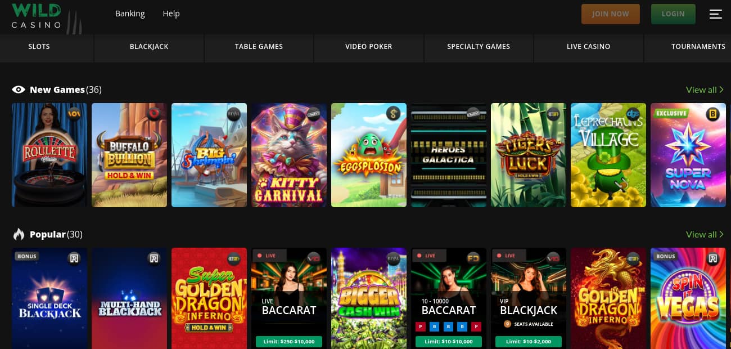Click the Exclusive tag on Super Nova
The height and width of the screenshot is (349, 731).
pyautogui.click(x=671, y=113)
